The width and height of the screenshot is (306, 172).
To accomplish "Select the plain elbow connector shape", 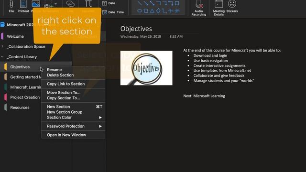I will (x=158, y=3).
